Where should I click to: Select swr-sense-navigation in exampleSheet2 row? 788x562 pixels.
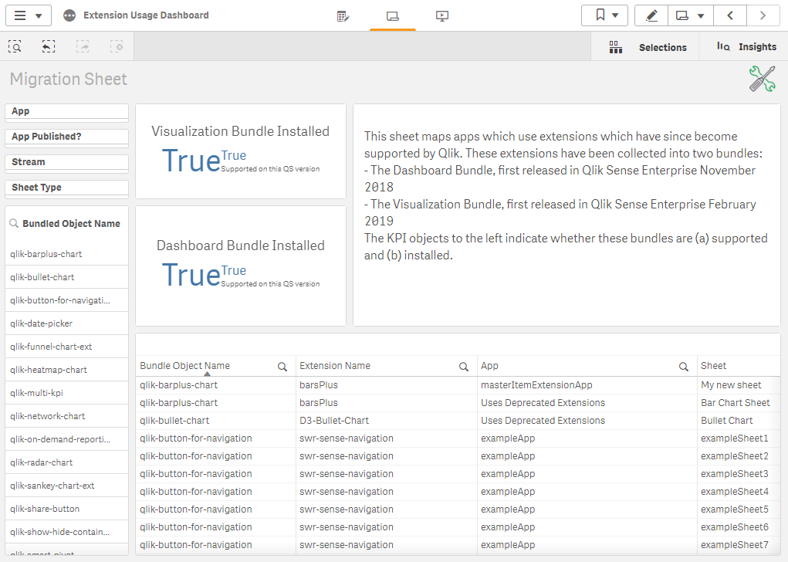pos(387,456)
